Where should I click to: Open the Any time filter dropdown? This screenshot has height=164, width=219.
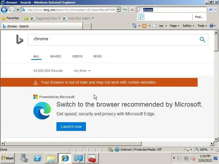click(82, 71)
